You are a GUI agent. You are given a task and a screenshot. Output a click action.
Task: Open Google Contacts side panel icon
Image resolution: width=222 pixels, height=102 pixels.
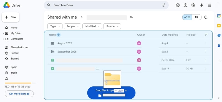[x=219, y=45]
